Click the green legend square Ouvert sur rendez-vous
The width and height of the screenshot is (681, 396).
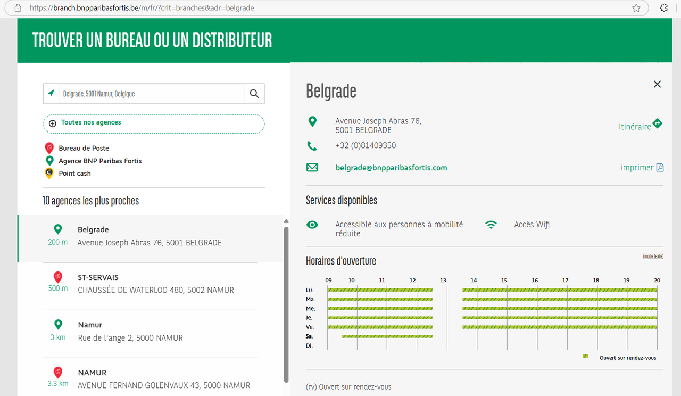point(586,356)
